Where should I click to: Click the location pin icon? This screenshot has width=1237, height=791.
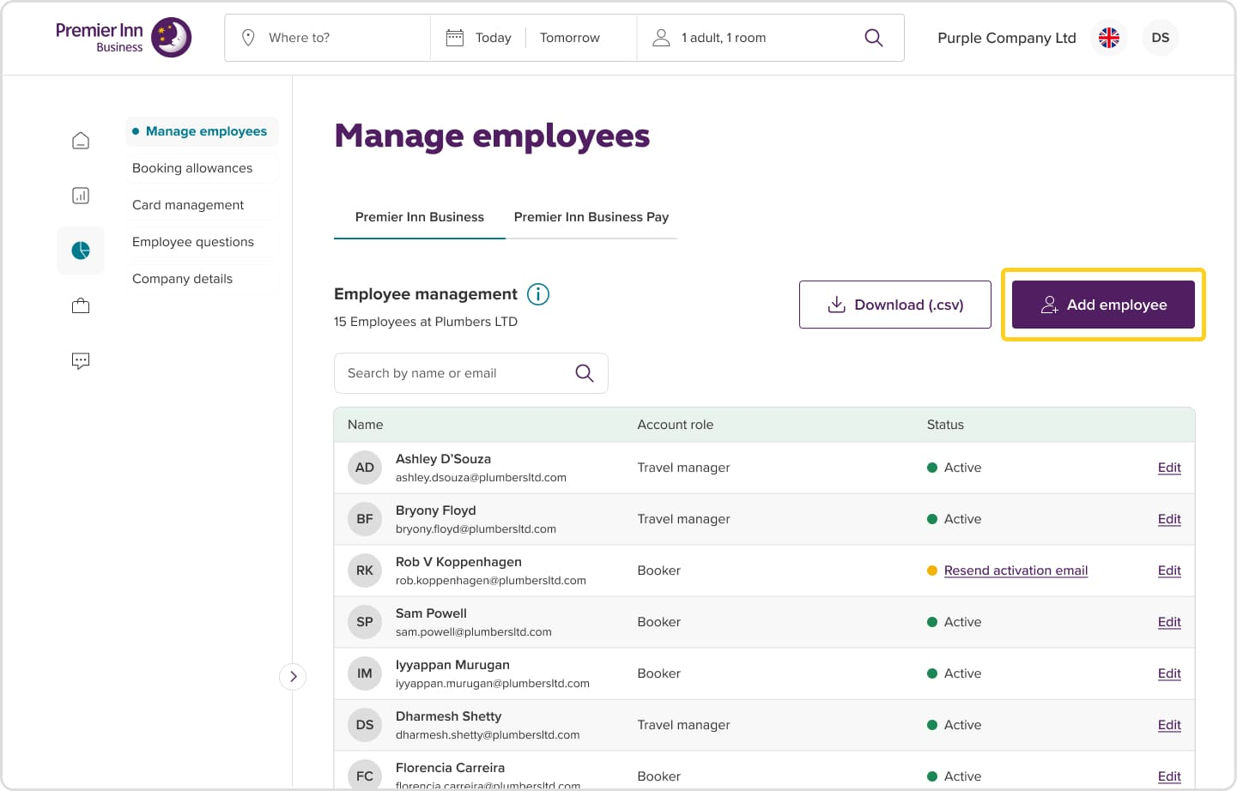[248, 38]
